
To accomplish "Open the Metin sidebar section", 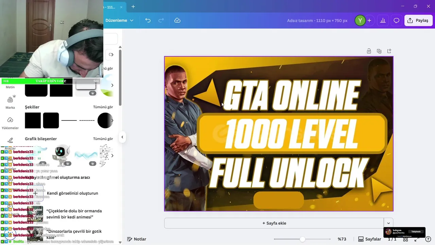I will tap(10, 87).
